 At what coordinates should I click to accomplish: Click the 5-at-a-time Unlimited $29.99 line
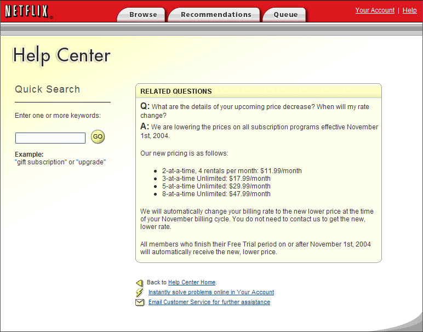point(216,186)
